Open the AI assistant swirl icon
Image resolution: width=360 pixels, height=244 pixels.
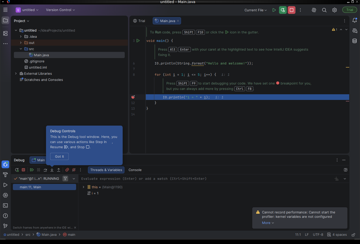click(x=314, y=10)
